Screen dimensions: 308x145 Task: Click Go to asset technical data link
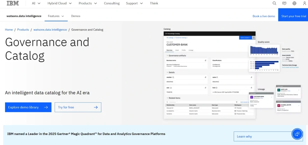290,67
